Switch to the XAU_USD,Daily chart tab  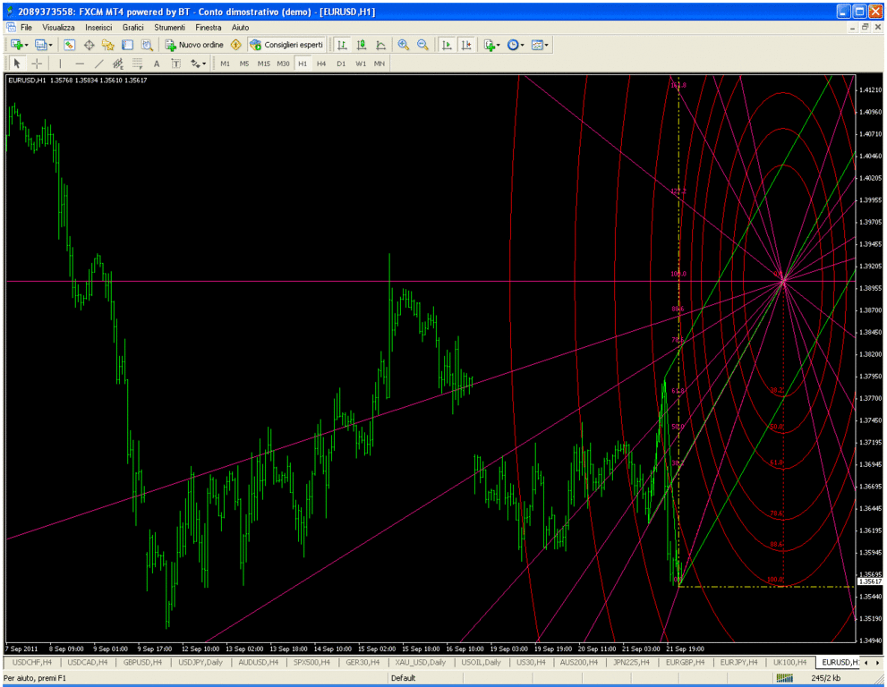pos(421,662)
